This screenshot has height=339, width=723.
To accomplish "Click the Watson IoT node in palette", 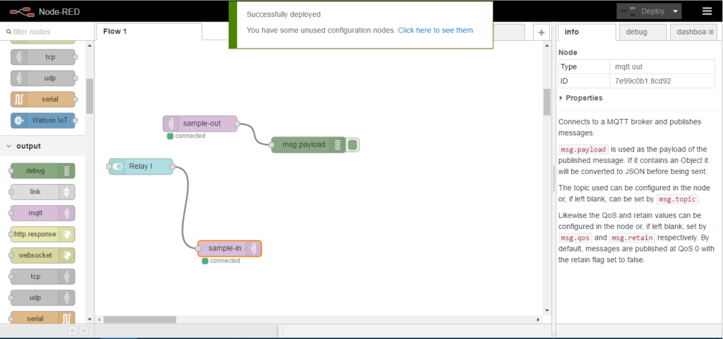I will [x=43, y=121].
